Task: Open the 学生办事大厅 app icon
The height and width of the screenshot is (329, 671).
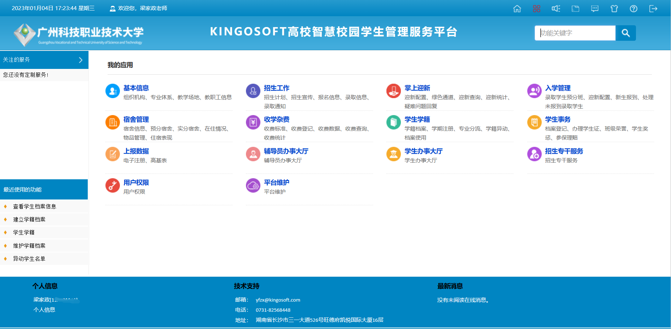Action: point(394,154)
